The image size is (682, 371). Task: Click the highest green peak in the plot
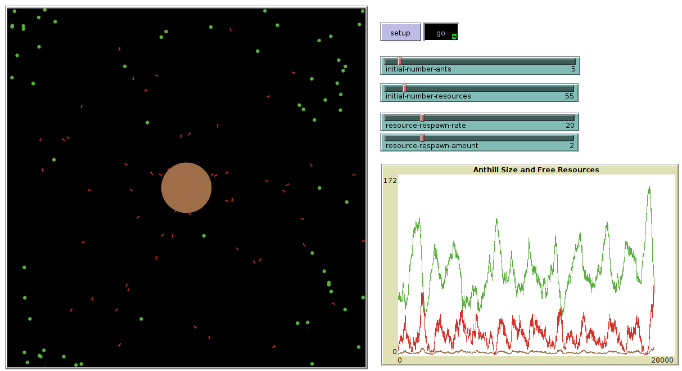coord(649,188)
